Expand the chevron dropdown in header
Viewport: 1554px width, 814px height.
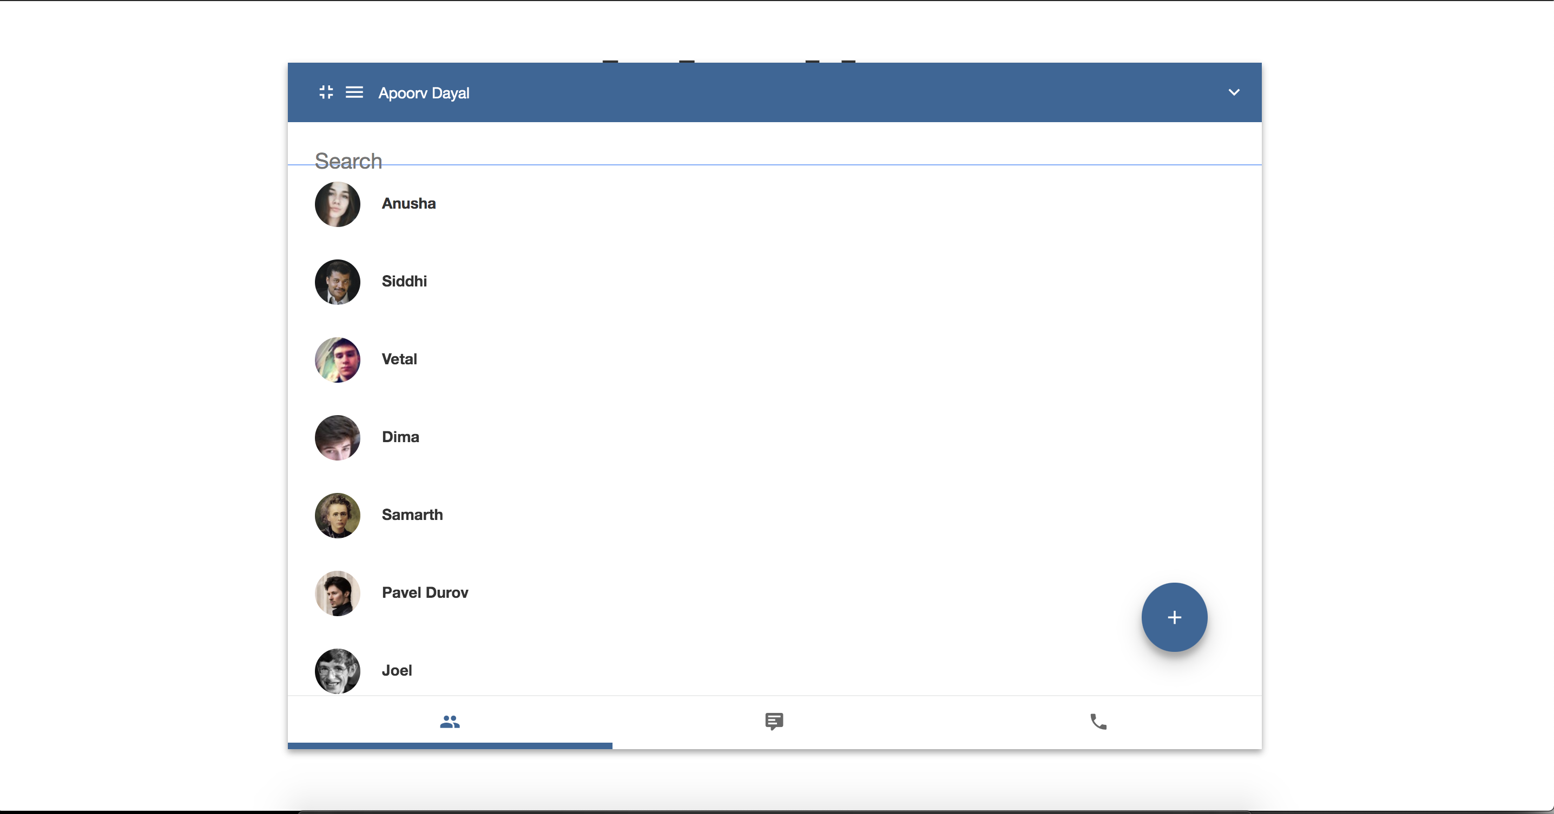coord(1234,92)
